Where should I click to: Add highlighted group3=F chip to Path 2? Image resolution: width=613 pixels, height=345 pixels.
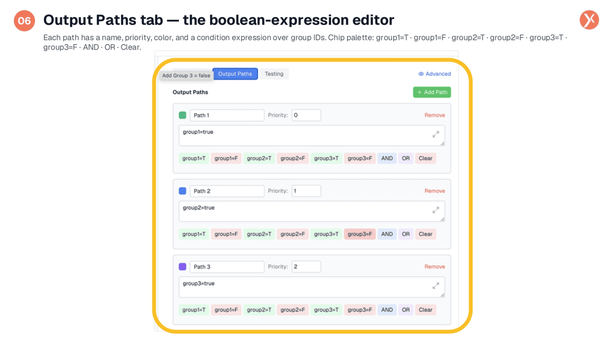click(x=360, y=234)
